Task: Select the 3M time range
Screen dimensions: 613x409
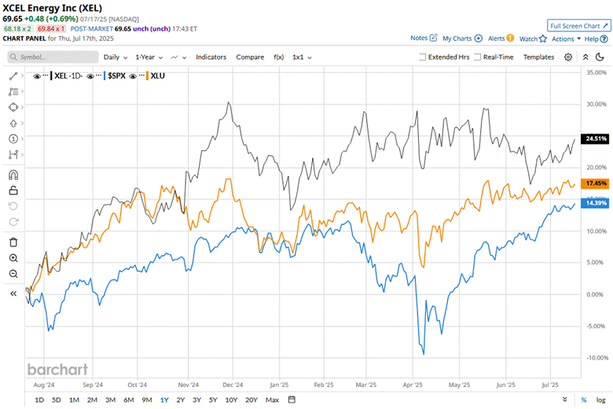Action: (x=110, y=400)
